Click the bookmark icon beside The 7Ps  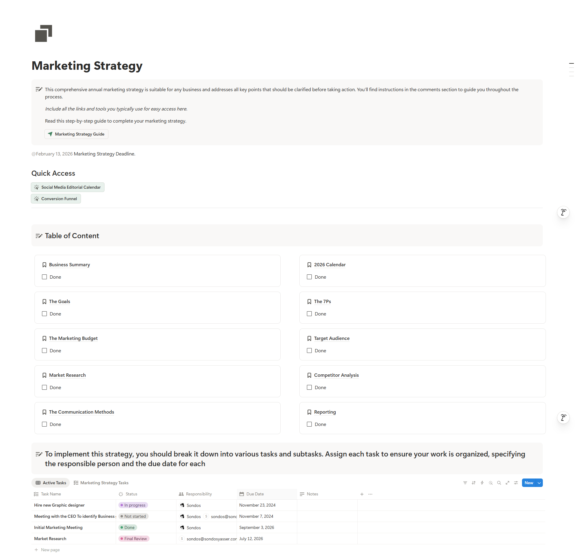309,302
